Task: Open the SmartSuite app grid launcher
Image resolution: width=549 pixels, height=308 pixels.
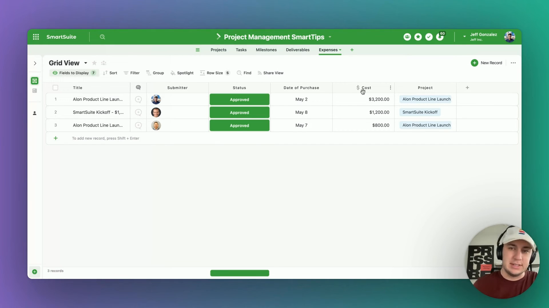Action: (36, 37)
